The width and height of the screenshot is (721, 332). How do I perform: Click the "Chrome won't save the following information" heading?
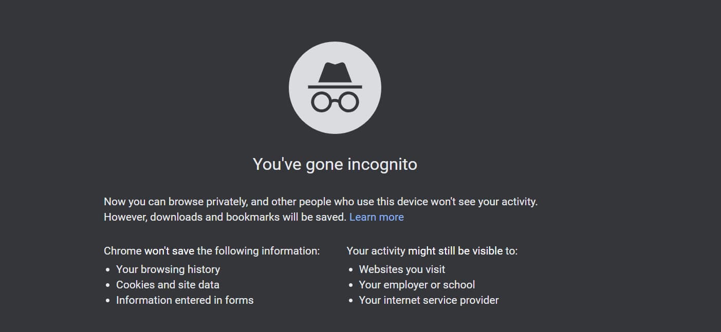pyautogui.click(x=211, y=250)
